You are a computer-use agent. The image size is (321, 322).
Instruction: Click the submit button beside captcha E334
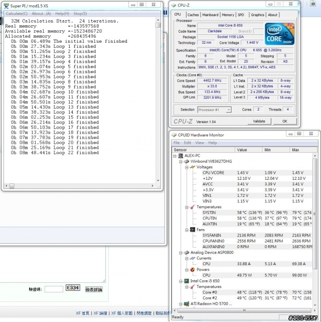(x=94, y=289)
